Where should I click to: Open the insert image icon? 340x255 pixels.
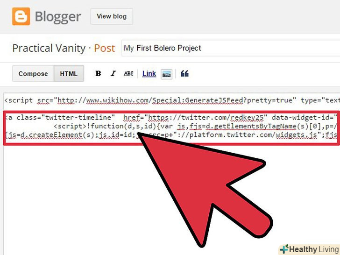tap(167, 74)
